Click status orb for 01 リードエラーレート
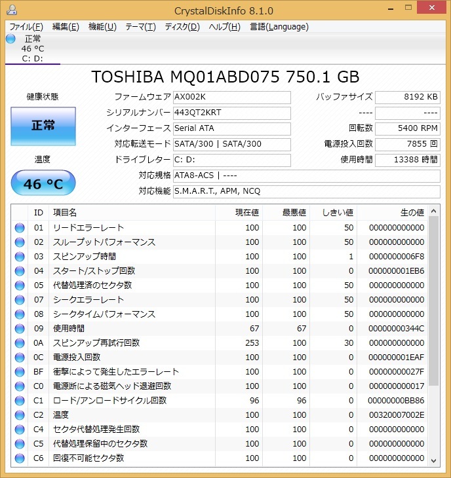Viewport: 451px width, 478px height. [x=20, y=228]
